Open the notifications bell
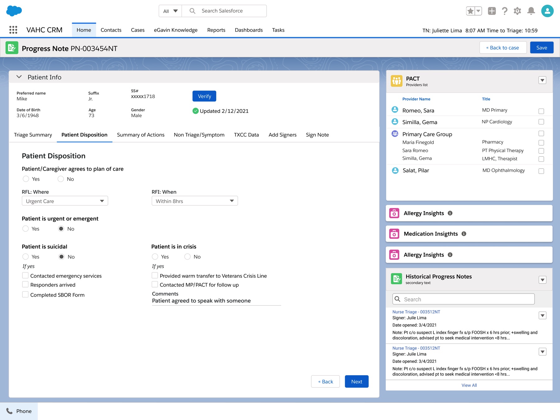The image size is (560, 420). [531, 11]
